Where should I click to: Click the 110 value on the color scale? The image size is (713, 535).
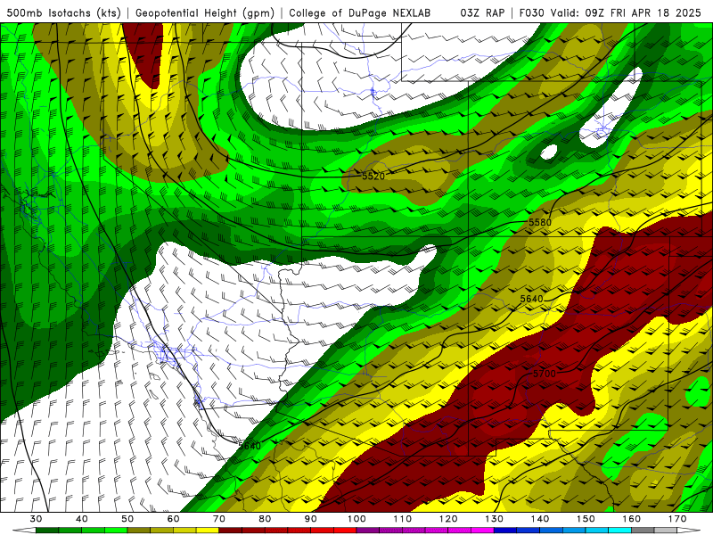click(x=403, y=519)
